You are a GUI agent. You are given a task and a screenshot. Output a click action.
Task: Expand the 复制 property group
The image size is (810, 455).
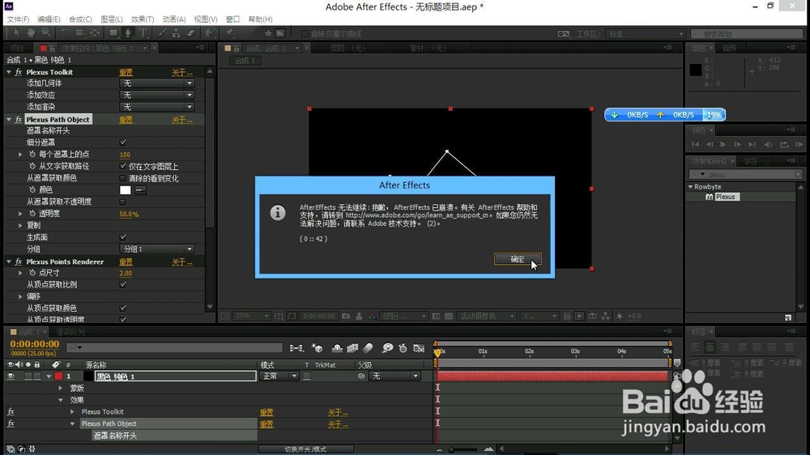[20, 226]
